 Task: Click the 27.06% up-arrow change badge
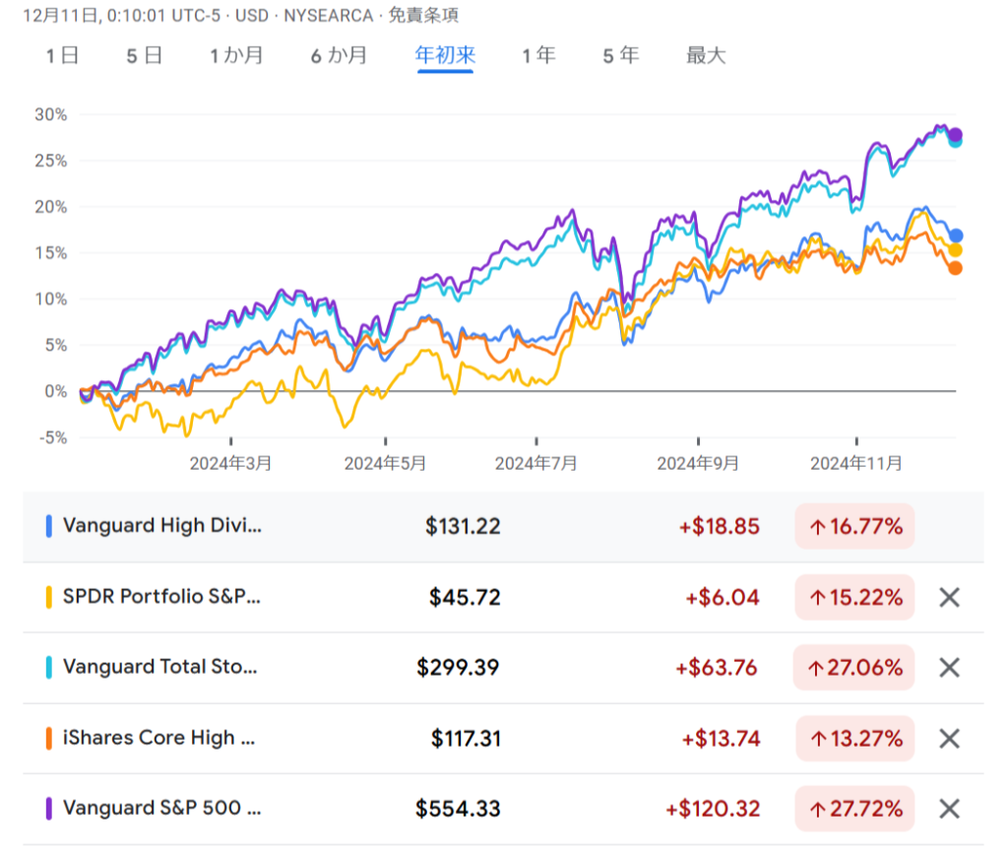(x=853, y=667)
